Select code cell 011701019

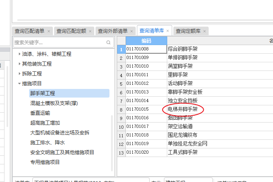[146, 144]
